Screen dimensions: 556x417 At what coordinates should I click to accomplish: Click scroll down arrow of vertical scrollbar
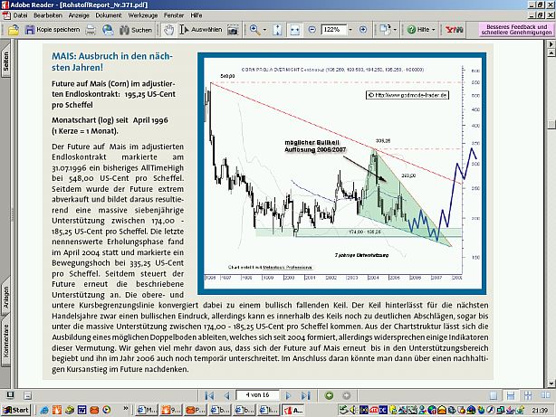[x=551, y=384]
